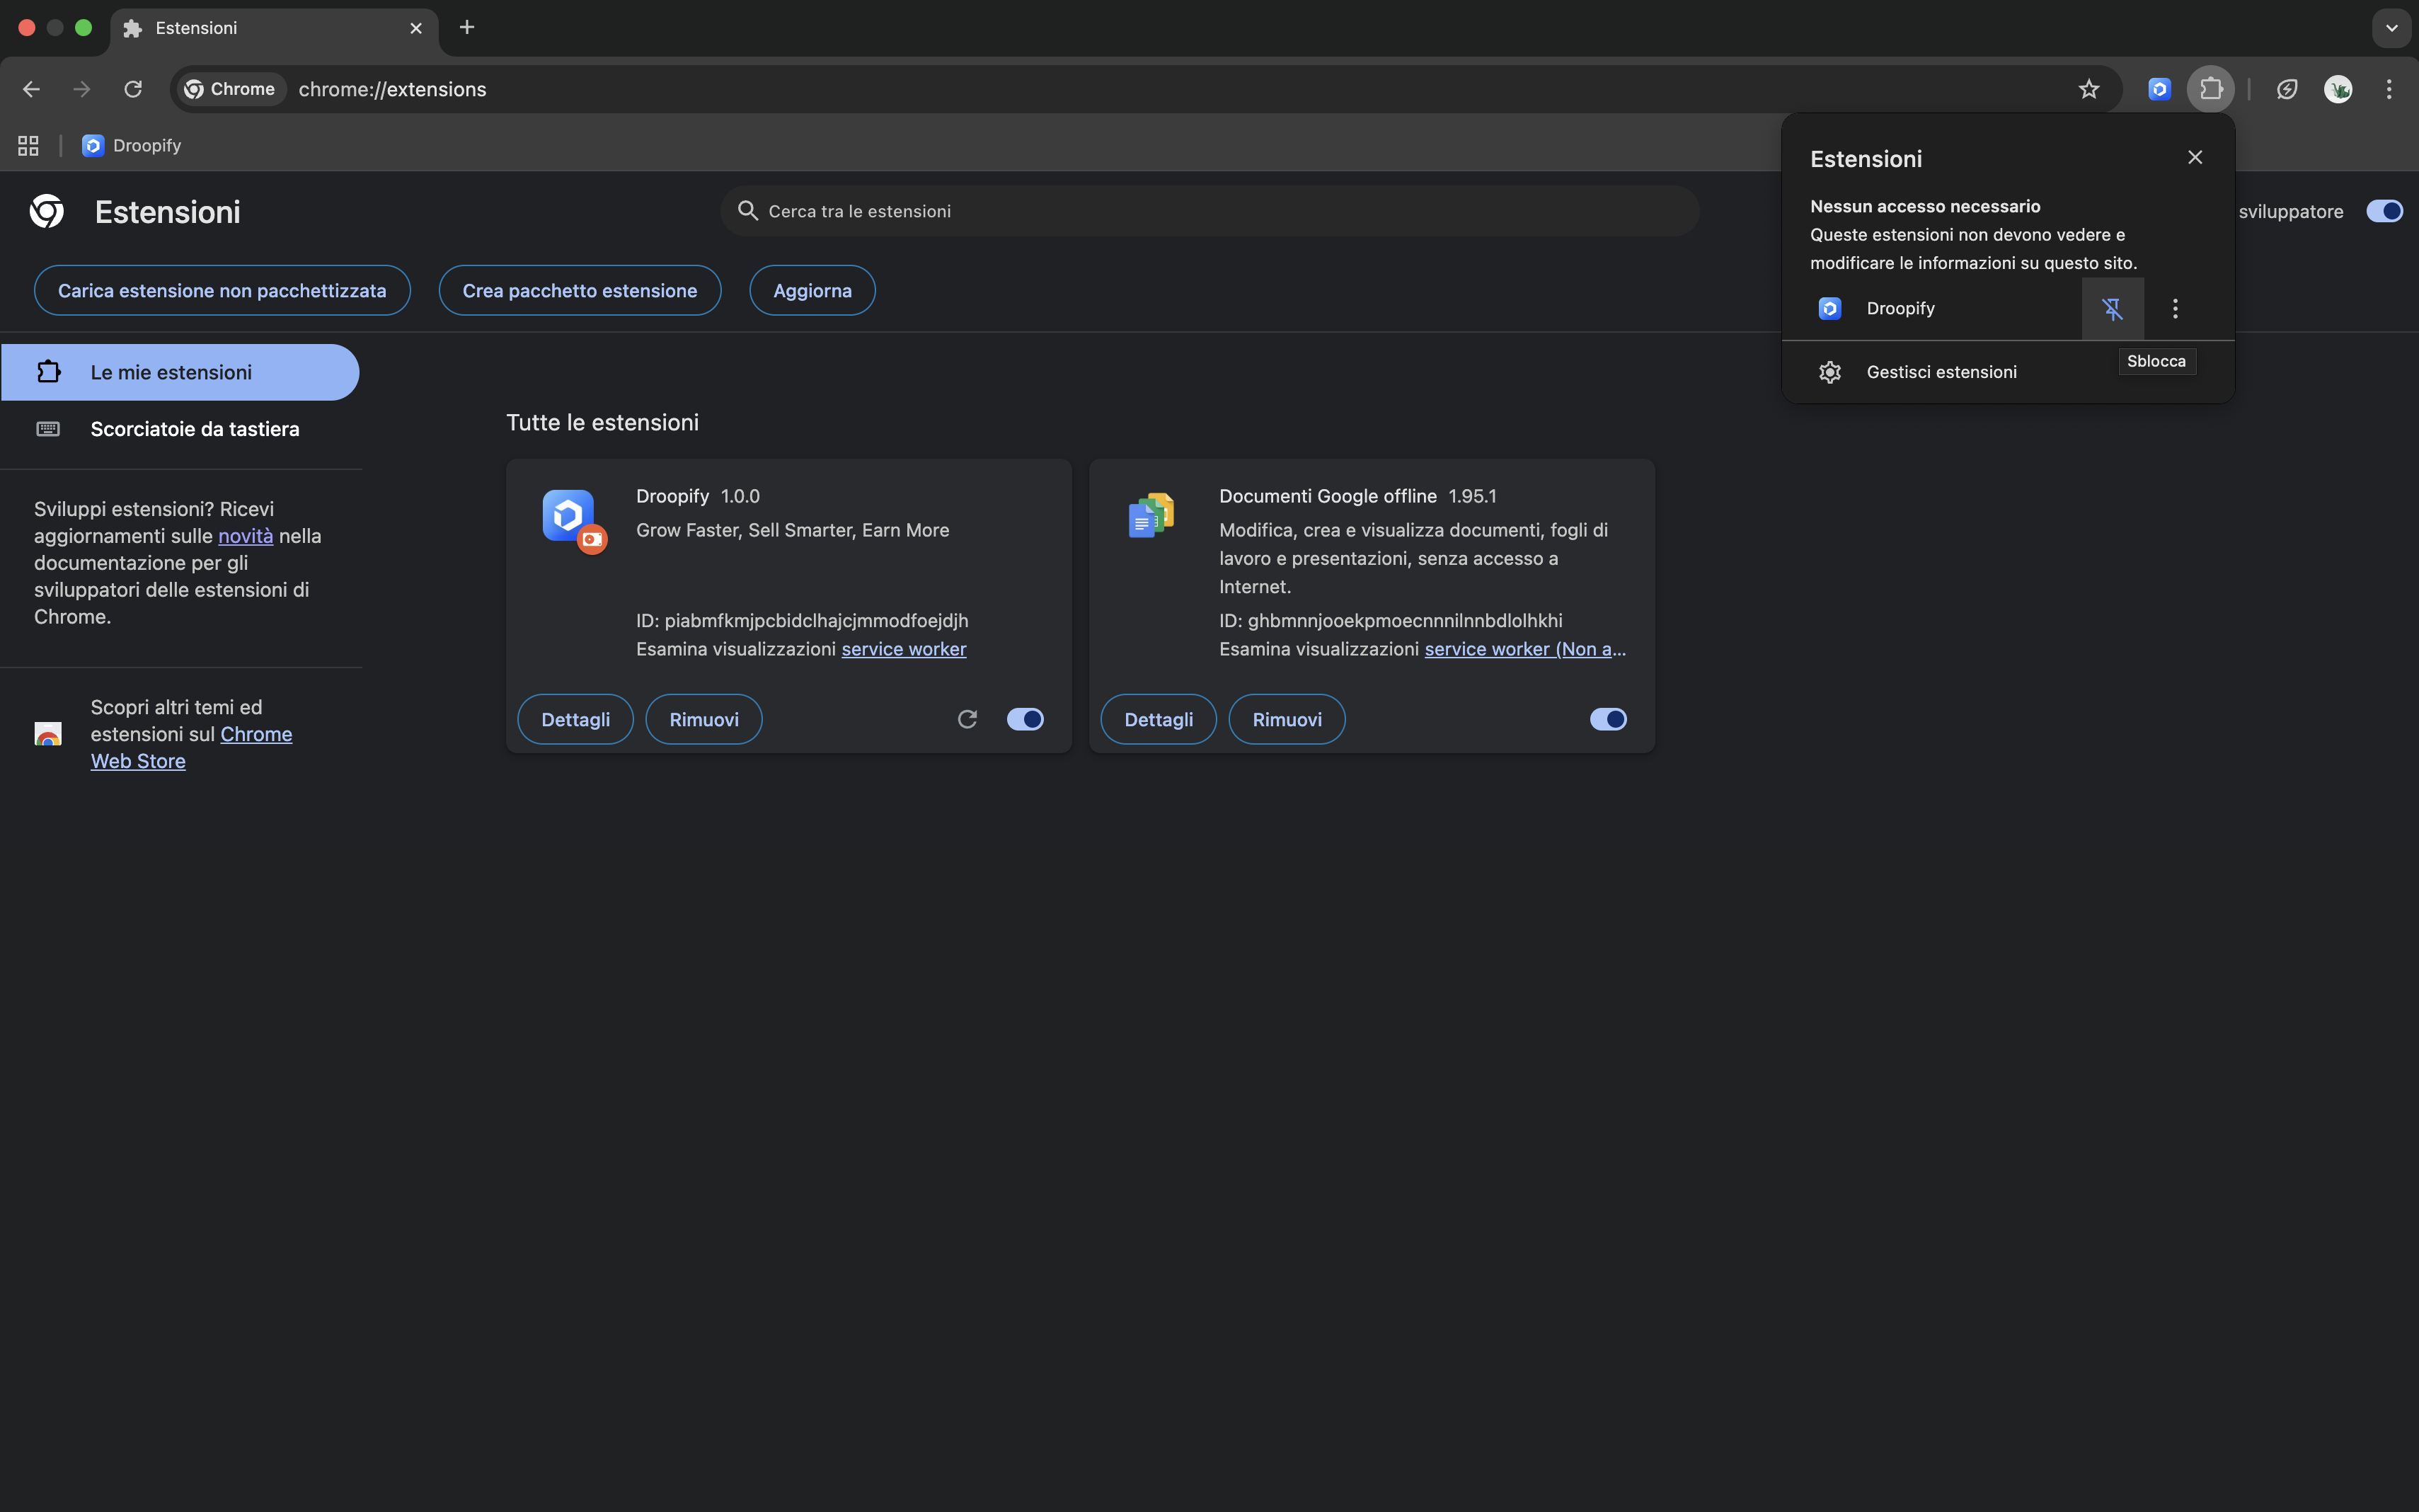
Task: Click the search magnifier icon
Action: point(747,211)
